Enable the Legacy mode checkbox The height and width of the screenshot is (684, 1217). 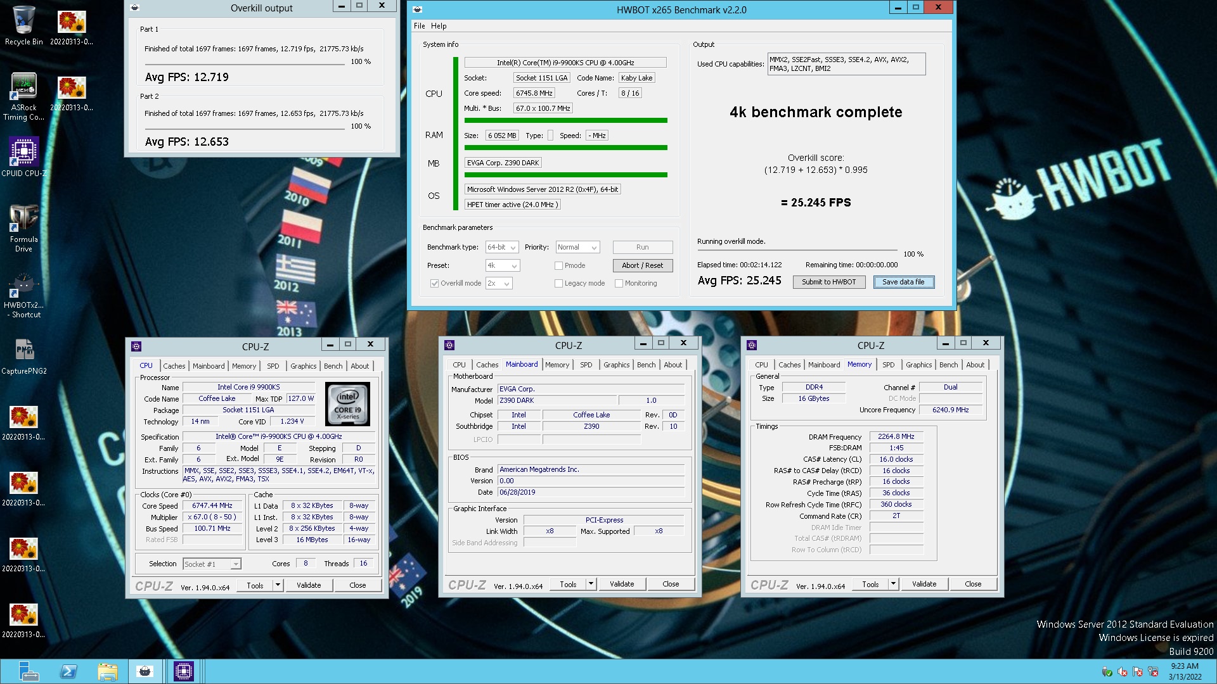[558, 283]
